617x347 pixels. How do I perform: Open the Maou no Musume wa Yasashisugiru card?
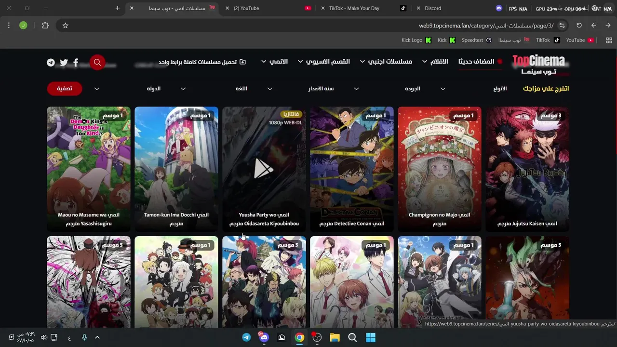89,169
